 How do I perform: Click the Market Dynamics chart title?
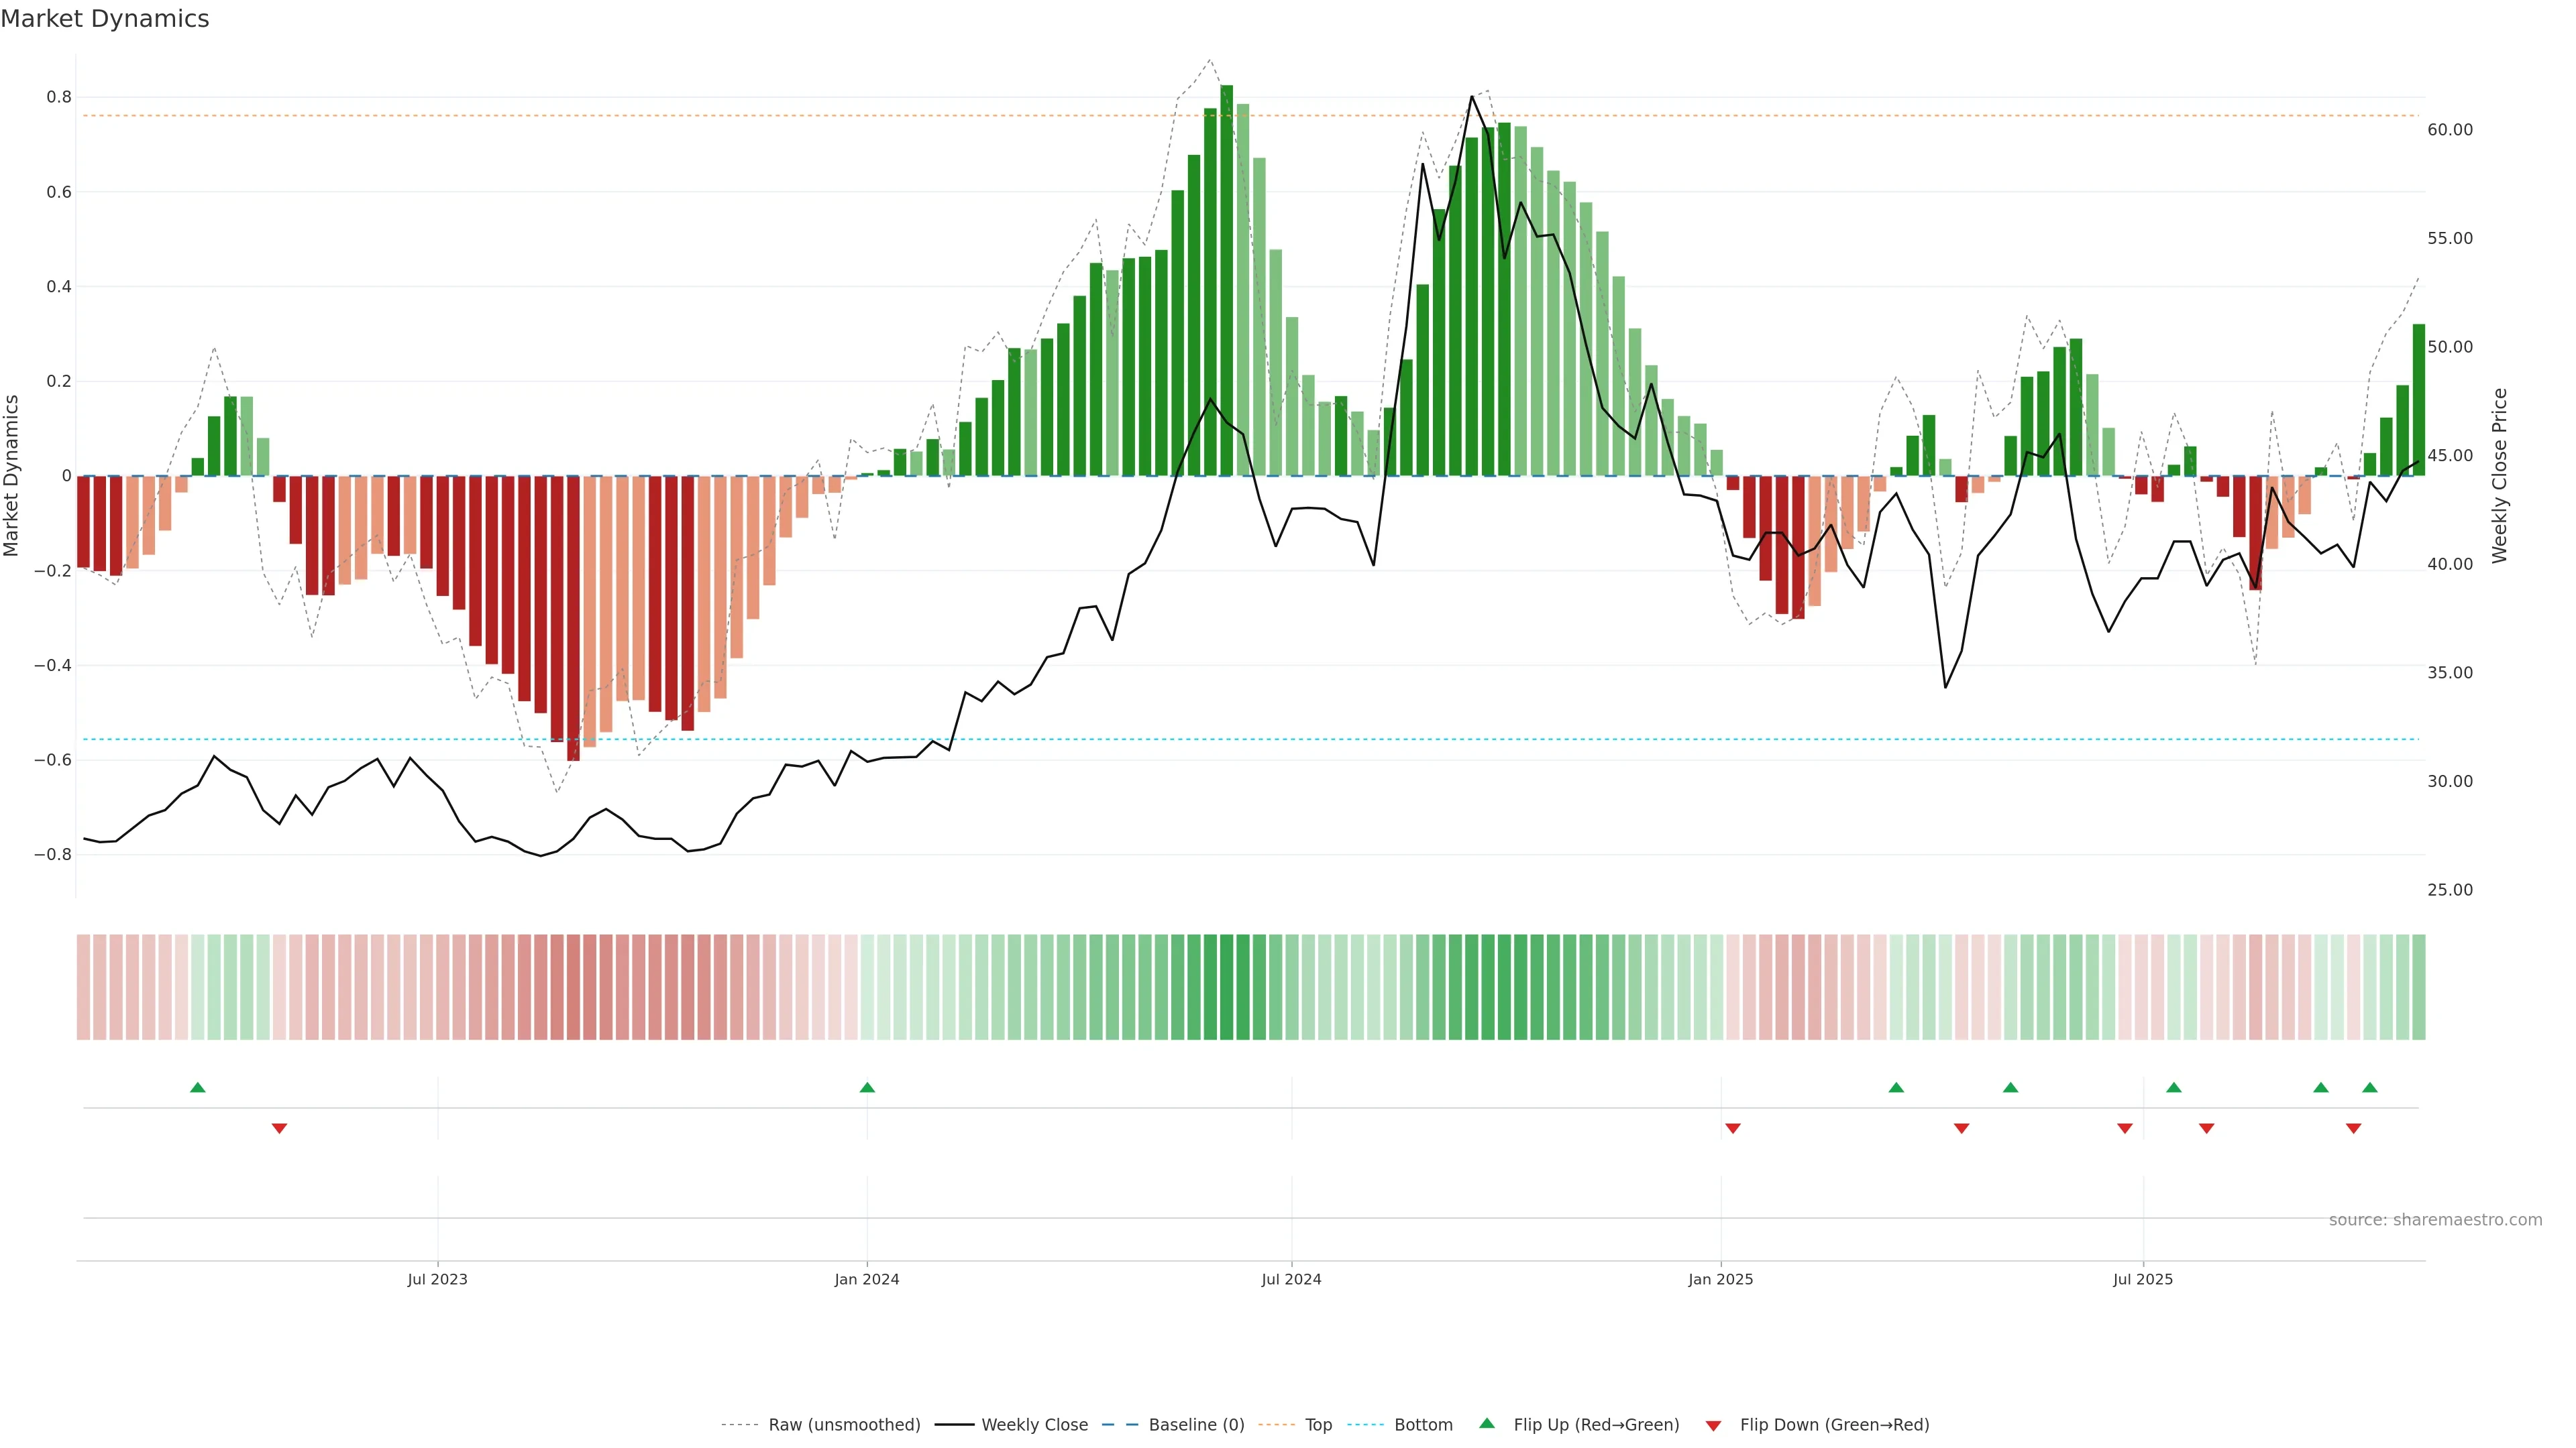[105, 19]
